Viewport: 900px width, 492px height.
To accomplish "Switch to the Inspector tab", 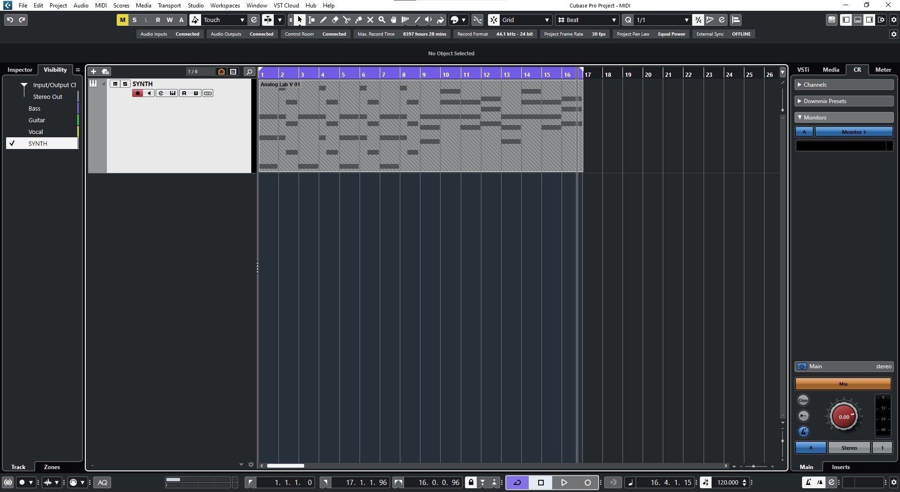I will click(x=20, y=70).
